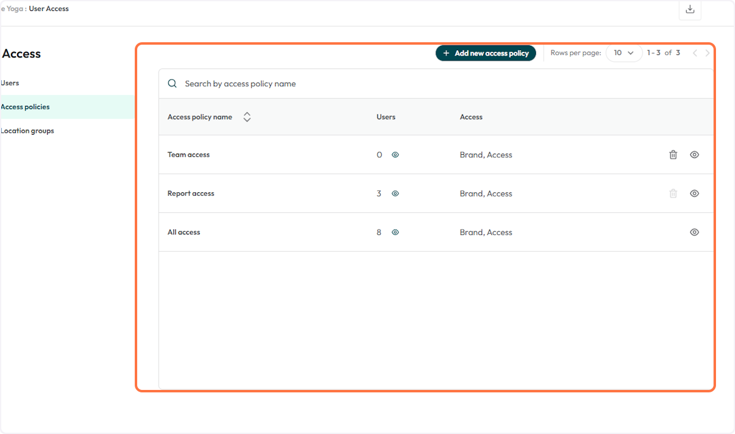Show users assigned to Team access

(x=395, y=154)
